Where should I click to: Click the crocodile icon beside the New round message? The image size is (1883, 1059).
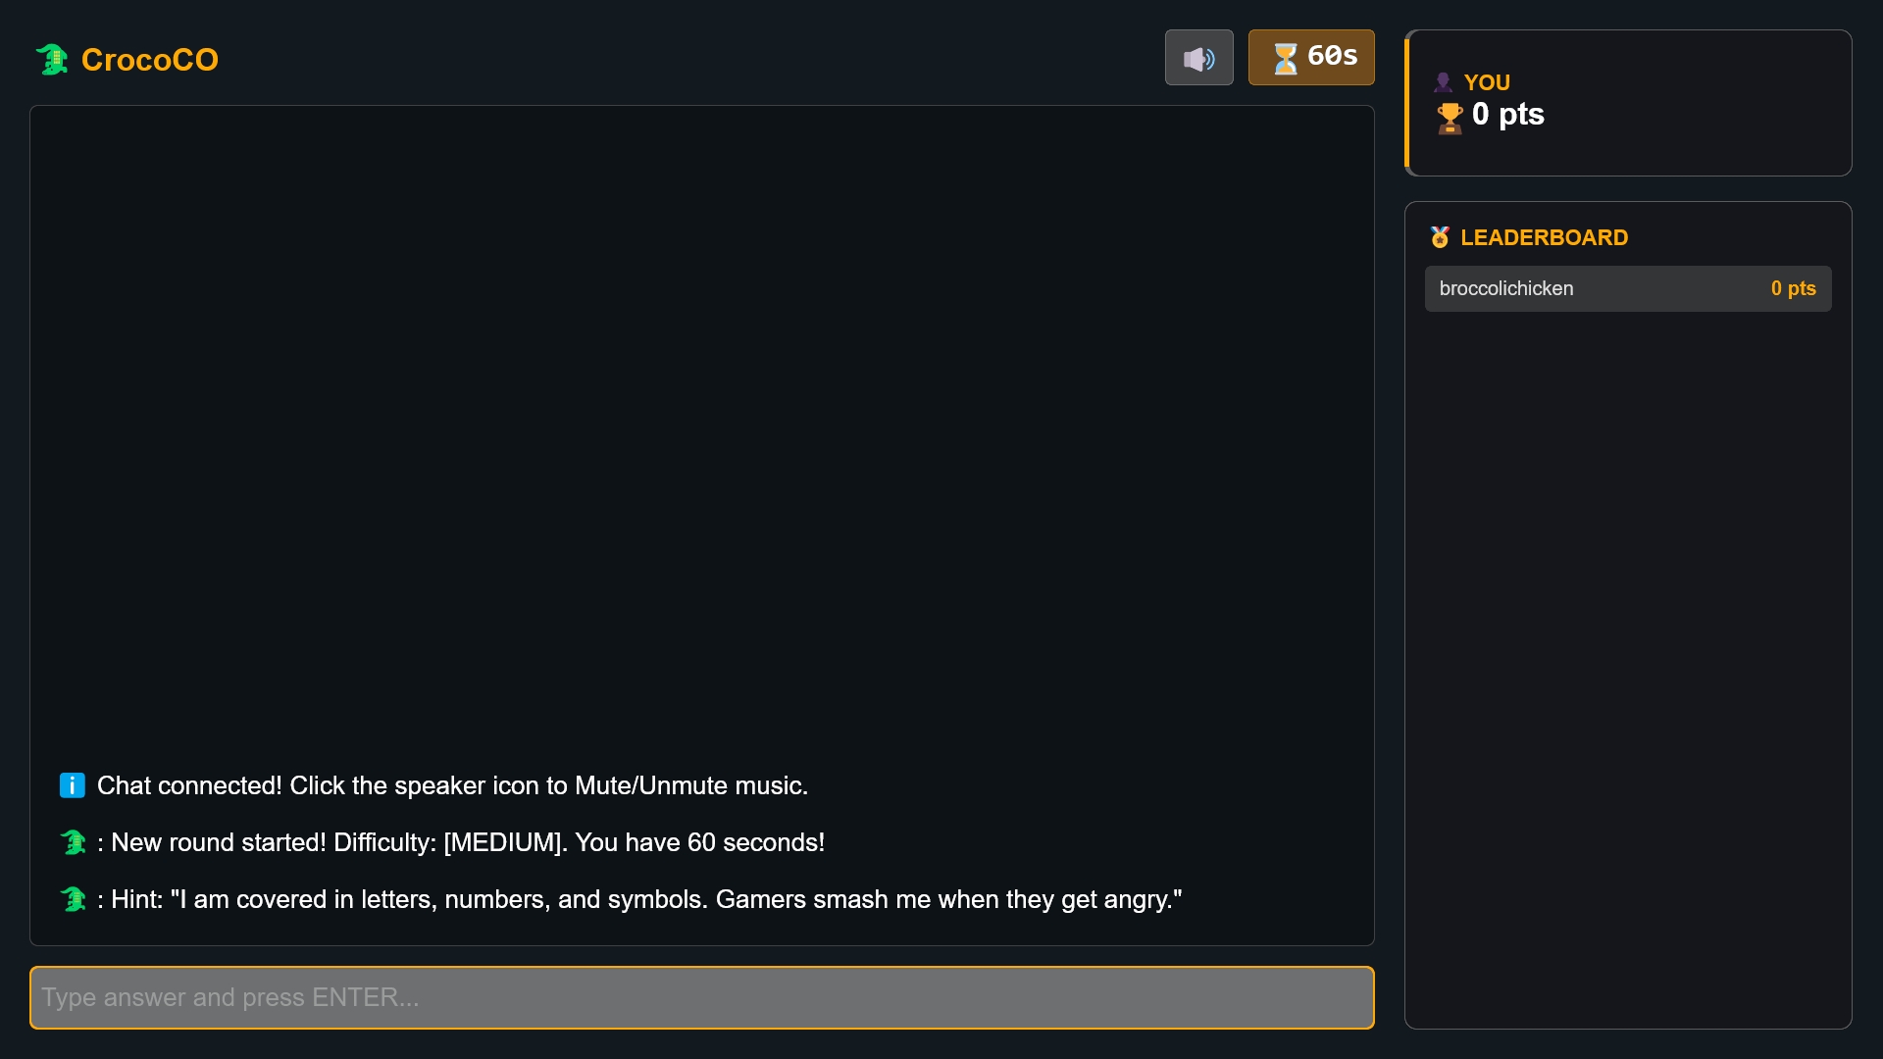[x=74, y=842]
